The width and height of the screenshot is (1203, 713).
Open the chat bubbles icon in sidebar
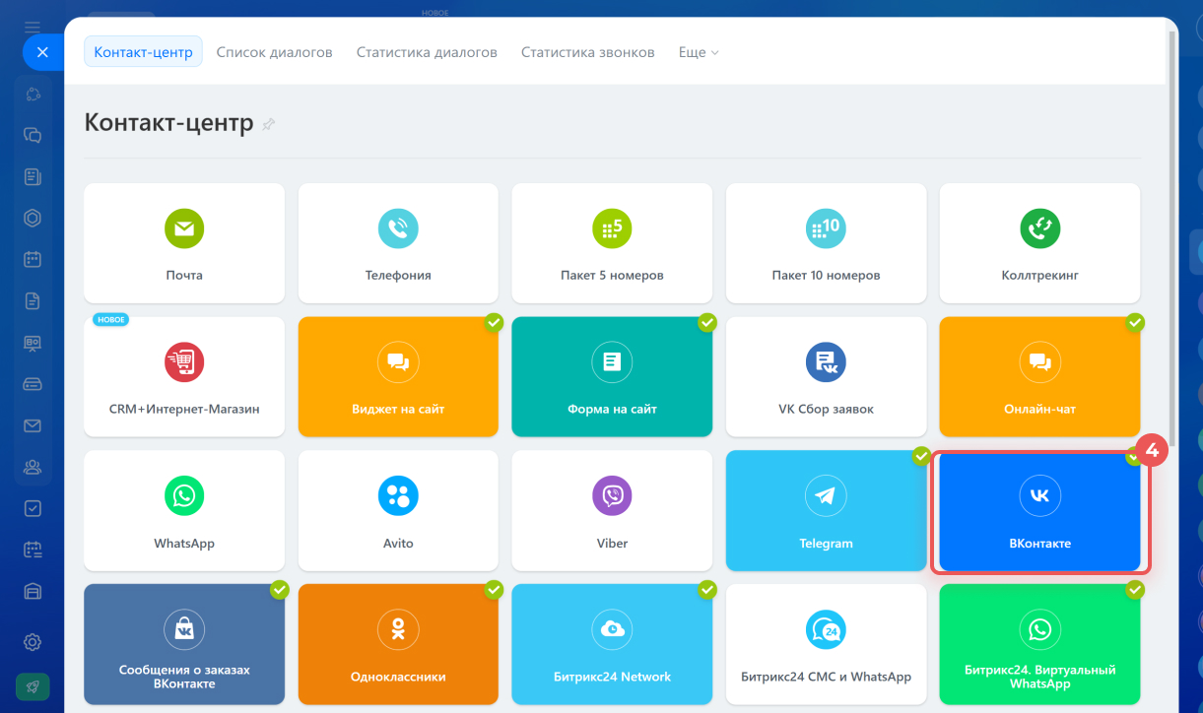point(33,135)
